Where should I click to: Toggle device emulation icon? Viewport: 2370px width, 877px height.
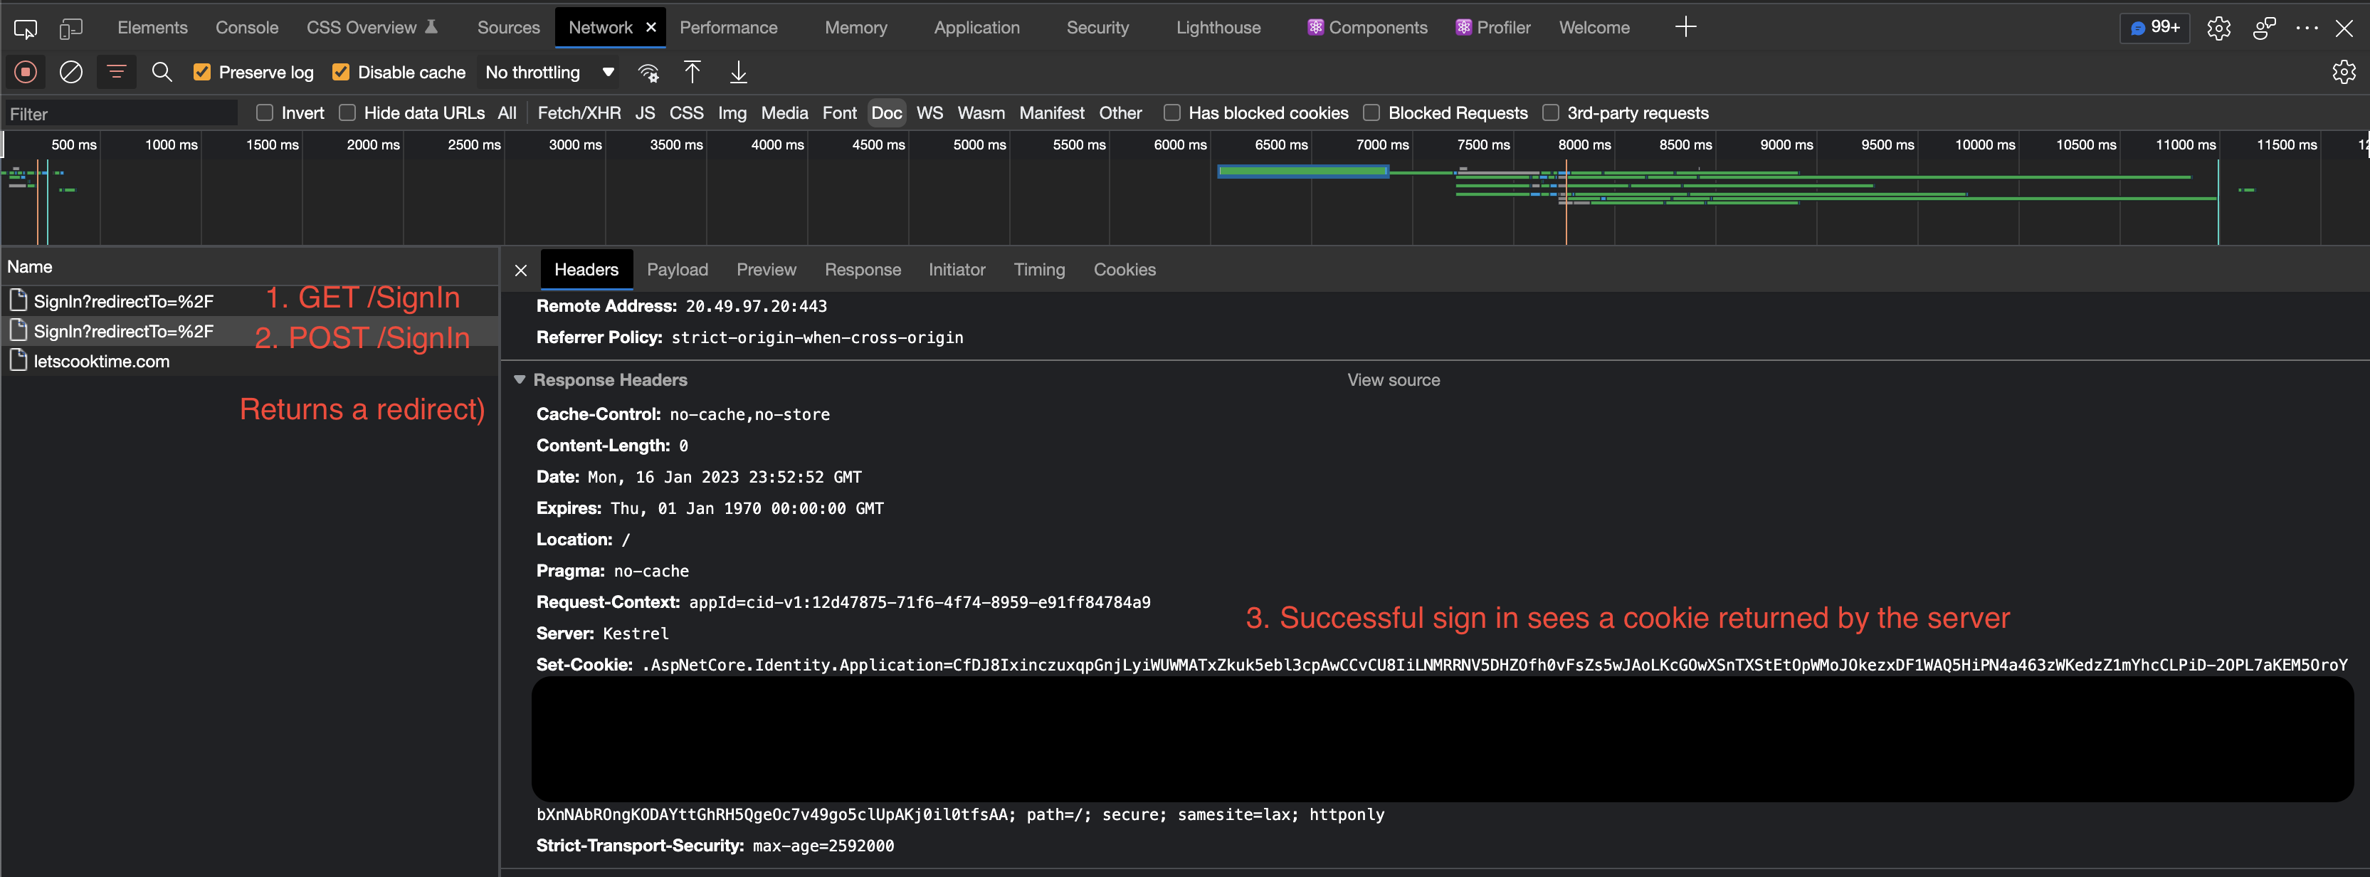tap(71, 28)
